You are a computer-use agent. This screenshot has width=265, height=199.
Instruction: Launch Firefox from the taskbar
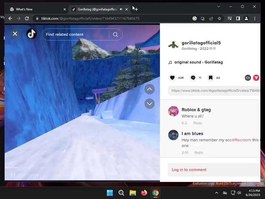click(144, 193)
